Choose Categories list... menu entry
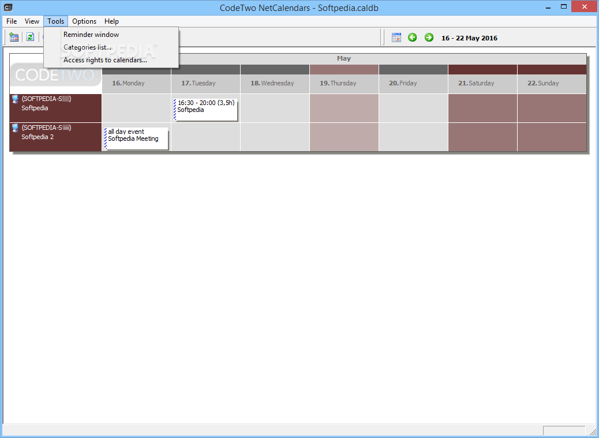The image size is (599, 438). (x=111, y=47)
